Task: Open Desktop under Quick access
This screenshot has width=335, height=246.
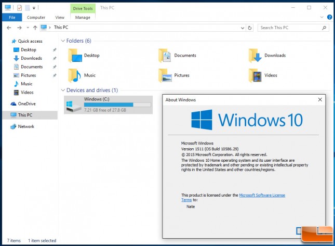Action: [x=29, y=49]
